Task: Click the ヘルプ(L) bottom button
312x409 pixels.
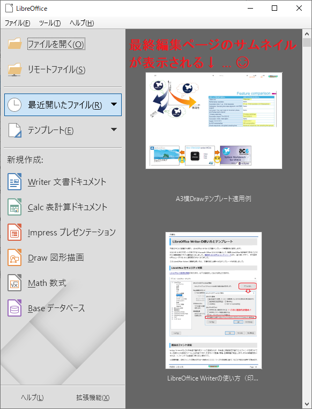Action: click(32, 398)
